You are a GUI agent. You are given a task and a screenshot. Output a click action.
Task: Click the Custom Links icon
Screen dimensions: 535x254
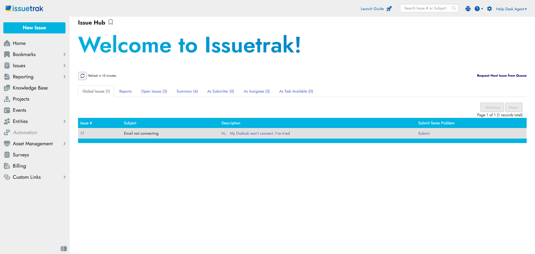point(7,177)
